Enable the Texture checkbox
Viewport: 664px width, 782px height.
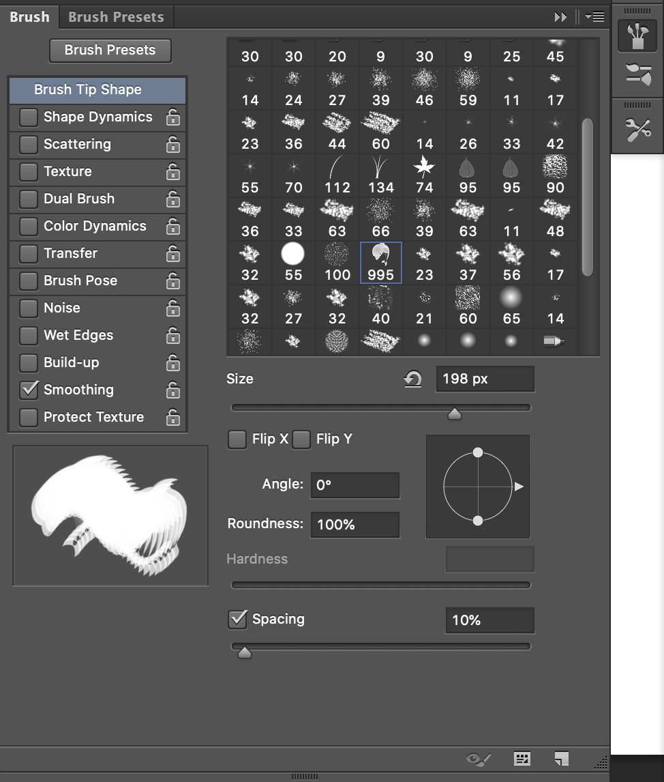tap(29, 171)
